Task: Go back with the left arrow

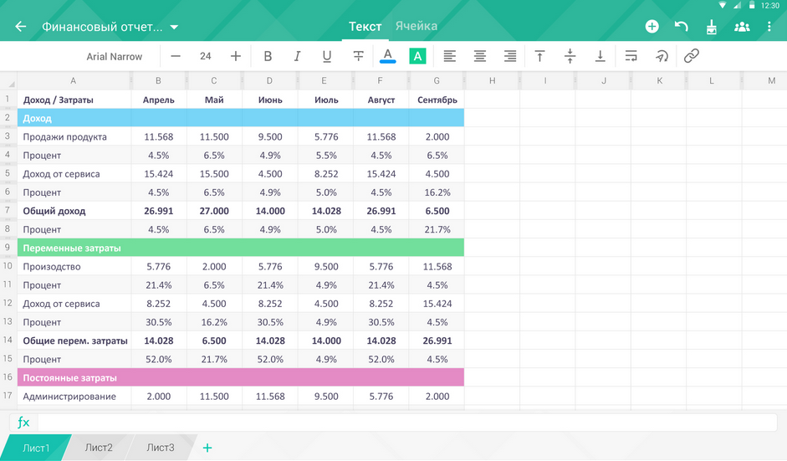Action: (x=21, y=27)
